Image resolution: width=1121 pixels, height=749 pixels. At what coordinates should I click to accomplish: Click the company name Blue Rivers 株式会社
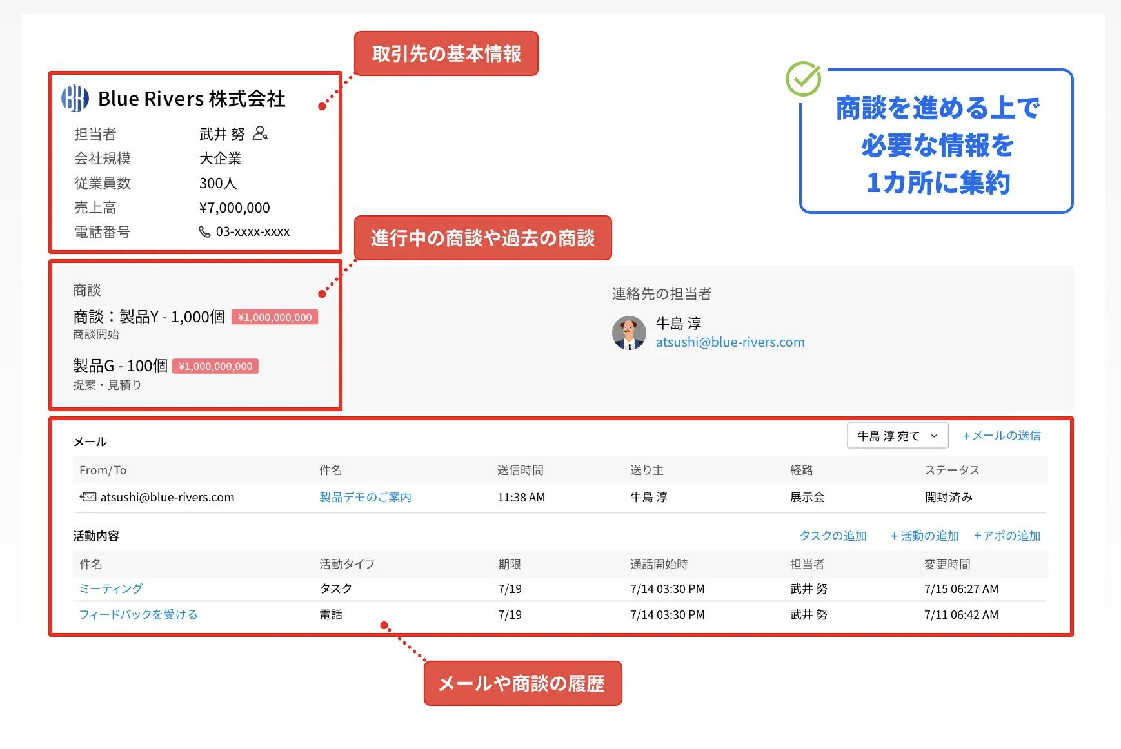tap(192, 99)
